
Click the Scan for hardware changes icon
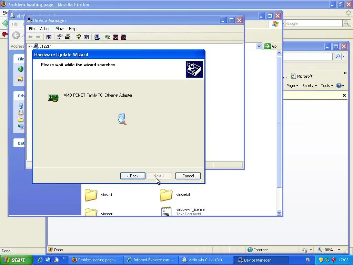(x=97, y=37)
